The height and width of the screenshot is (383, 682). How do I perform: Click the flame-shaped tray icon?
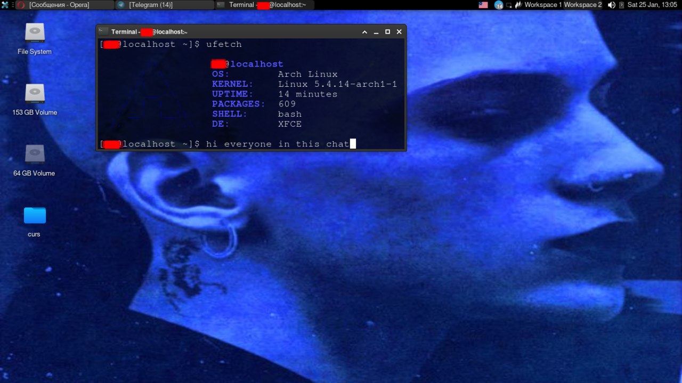(x=517, y=5)
